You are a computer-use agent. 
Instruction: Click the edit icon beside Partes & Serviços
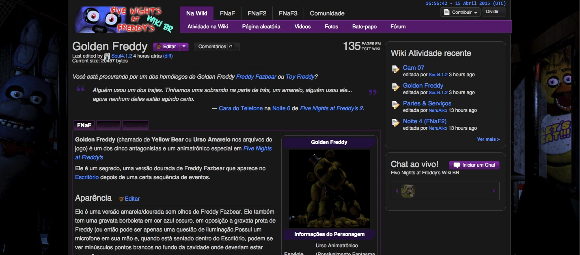pyautogui.click(x=396, y=105)
